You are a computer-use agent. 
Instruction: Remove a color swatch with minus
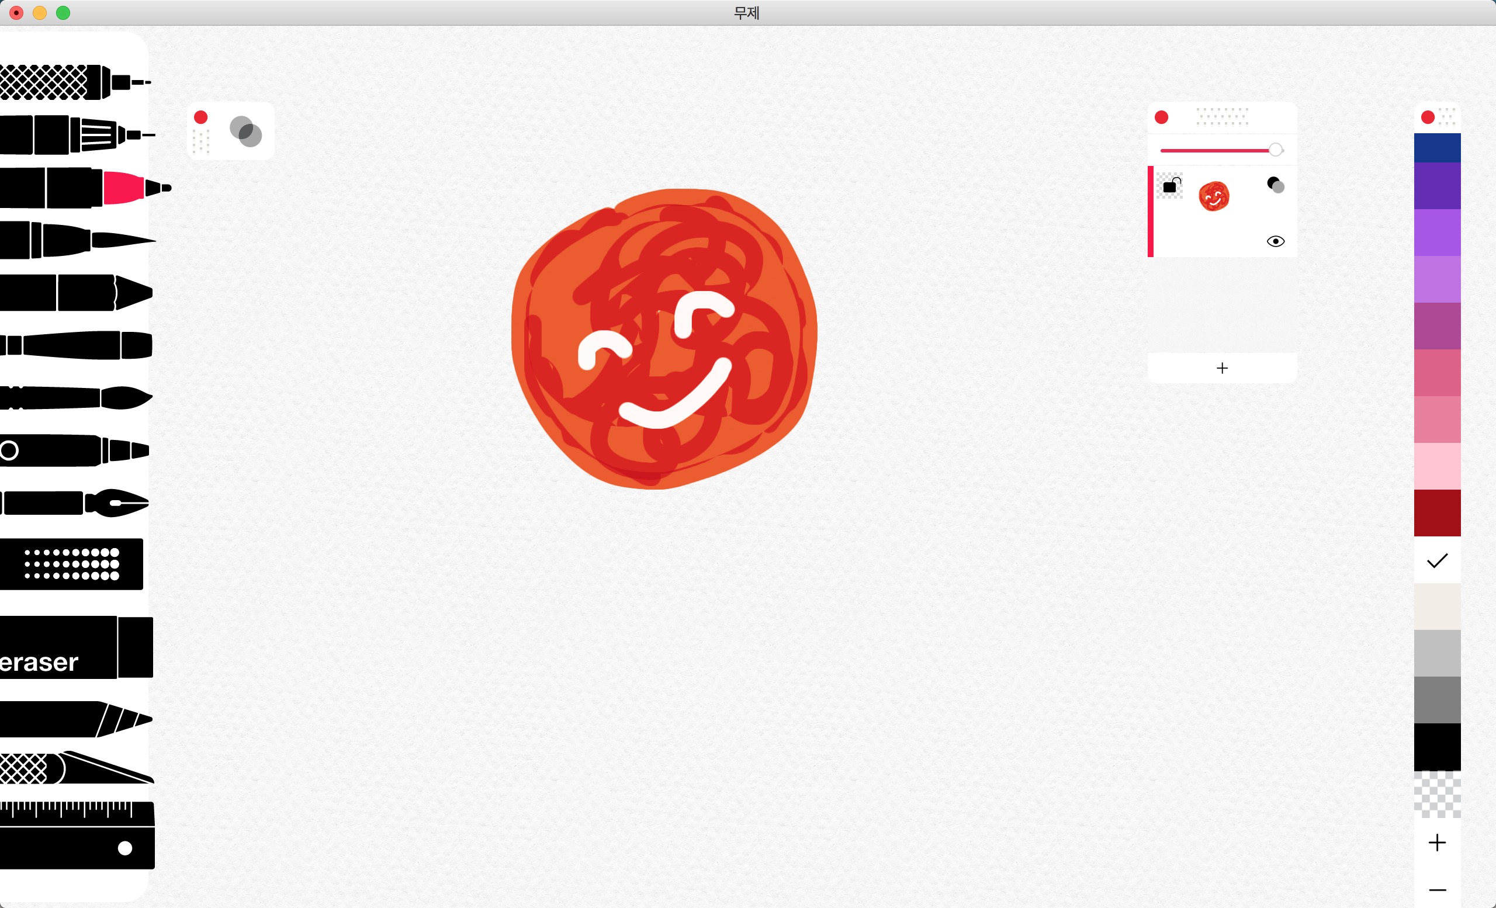pyautogui.click(x=1437, y=890)
